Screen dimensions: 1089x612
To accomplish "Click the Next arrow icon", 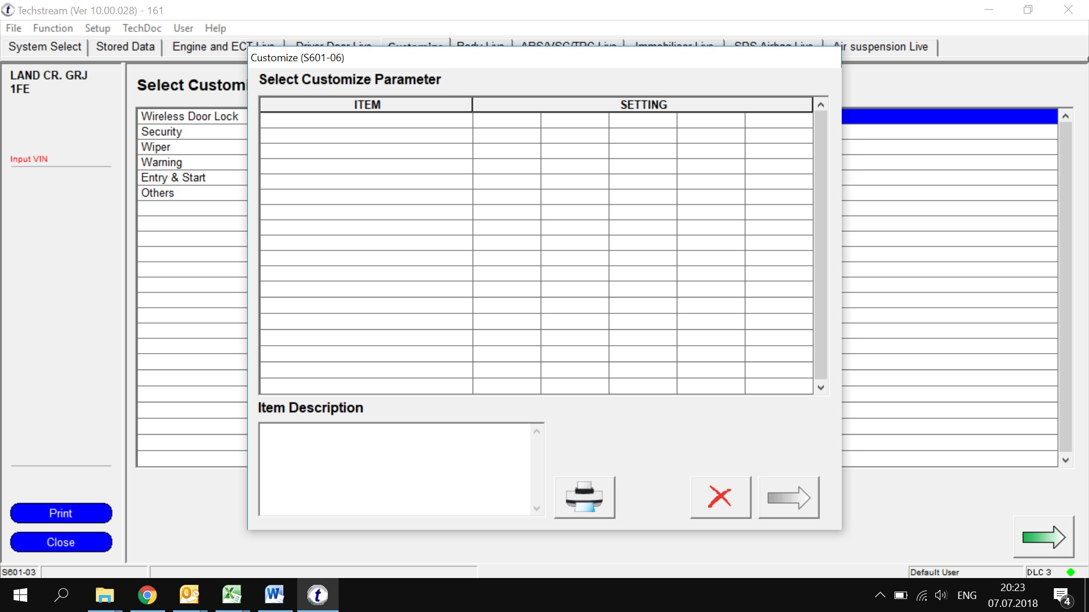I will (x=788, y=498).
